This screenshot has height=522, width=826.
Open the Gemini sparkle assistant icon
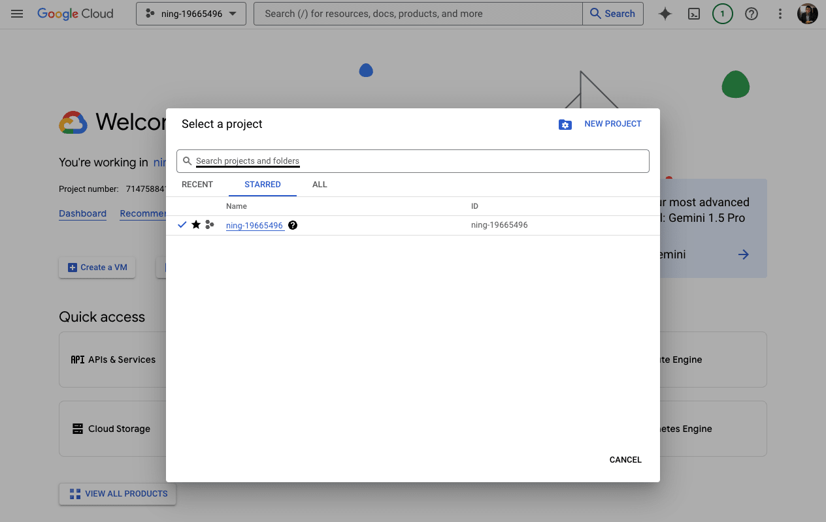tap(665, 14)
